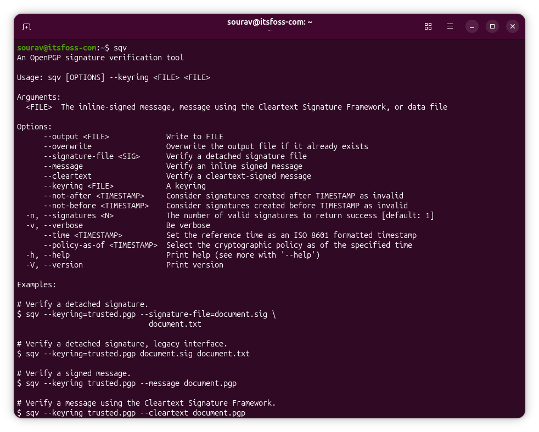
Task: Click 'Be verbose' description
Action: (188, 226)
